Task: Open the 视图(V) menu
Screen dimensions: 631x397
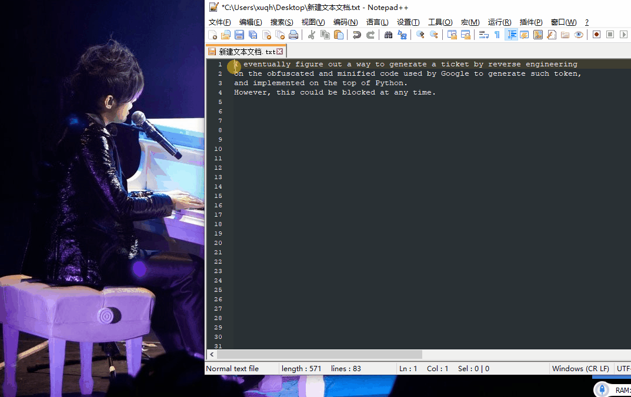Action: pos(313,22)
